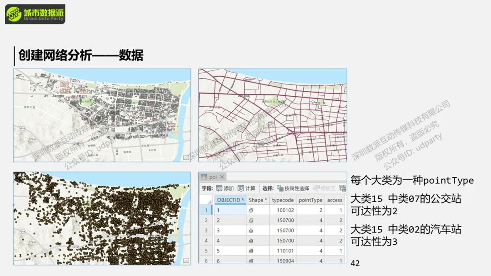
Task: Select row header number 2
Action: tap(206, 220)
